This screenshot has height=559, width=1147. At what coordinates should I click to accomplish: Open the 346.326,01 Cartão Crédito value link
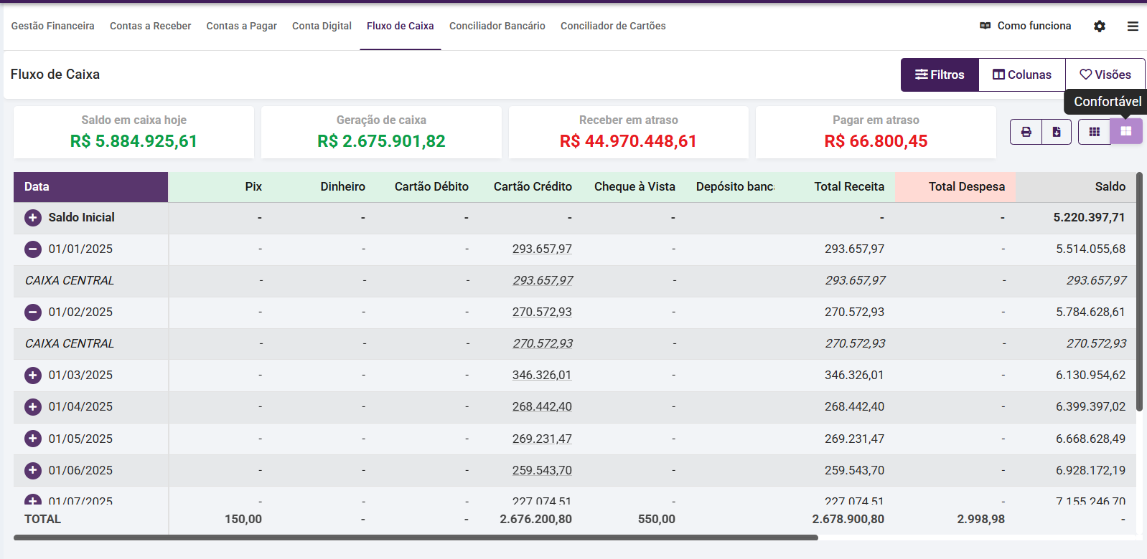pos(542,376)
